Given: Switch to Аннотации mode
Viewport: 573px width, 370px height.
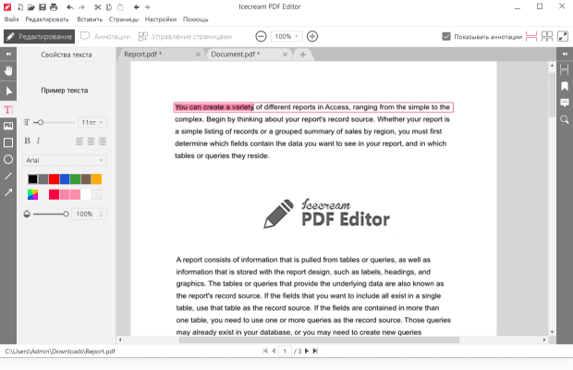Looking at the screenshot, I should [105, 36].
